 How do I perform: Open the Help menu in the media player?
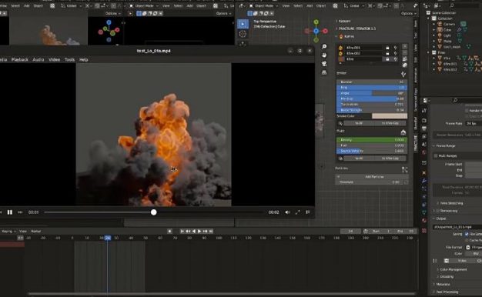tap(84, 59)
